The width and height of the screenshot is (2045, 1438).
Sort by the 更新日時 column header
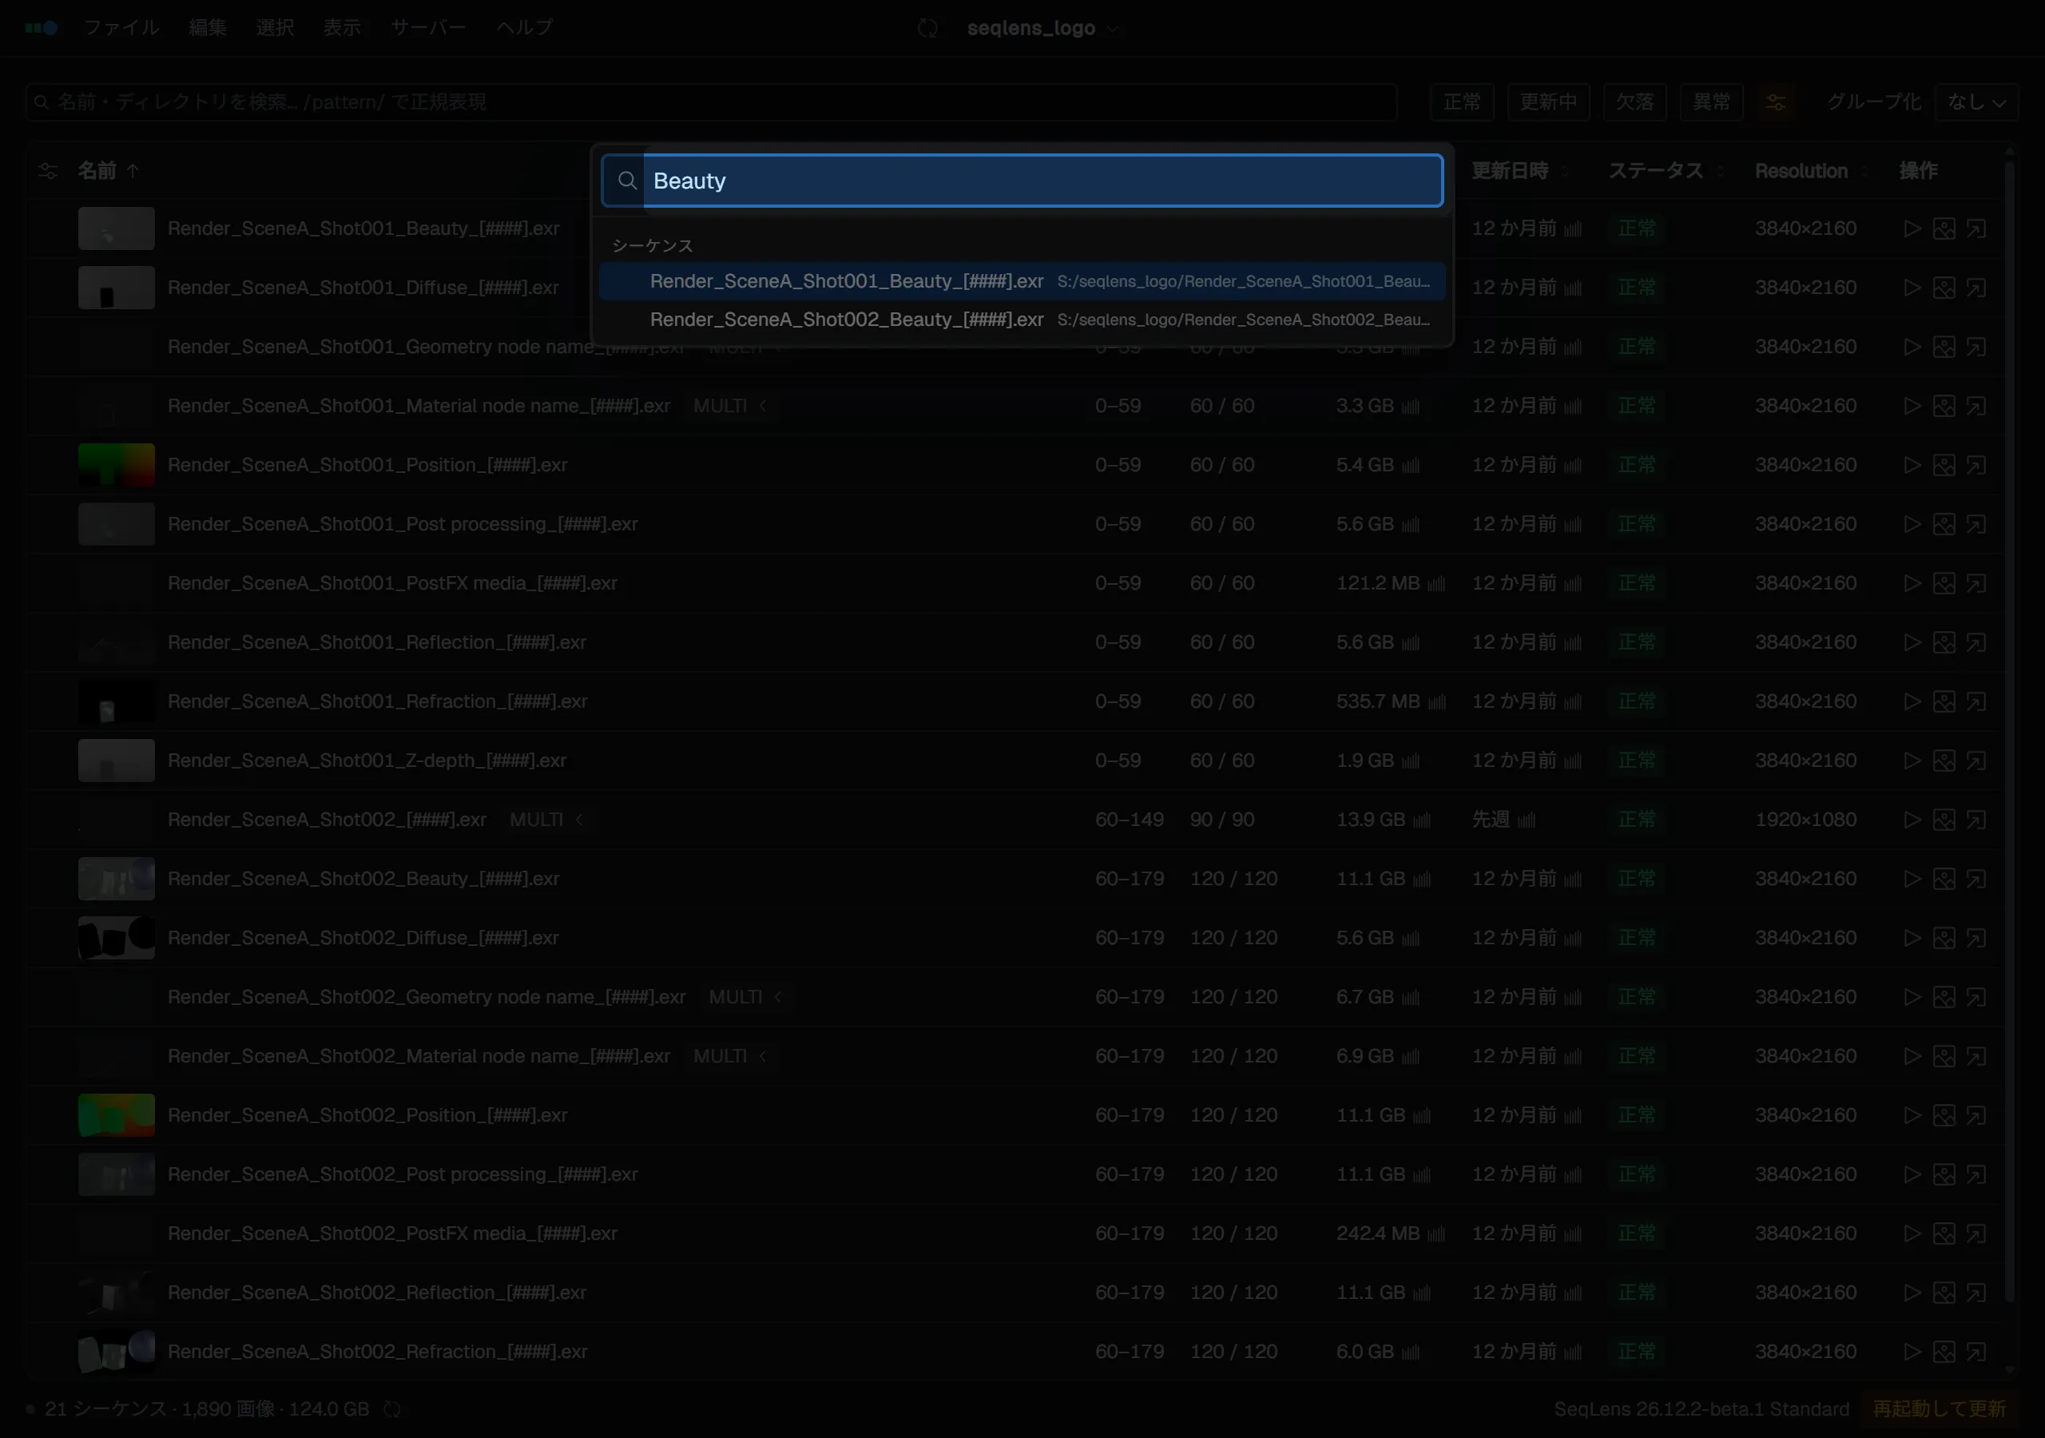pyautogui.click(x=1519, y=171)
